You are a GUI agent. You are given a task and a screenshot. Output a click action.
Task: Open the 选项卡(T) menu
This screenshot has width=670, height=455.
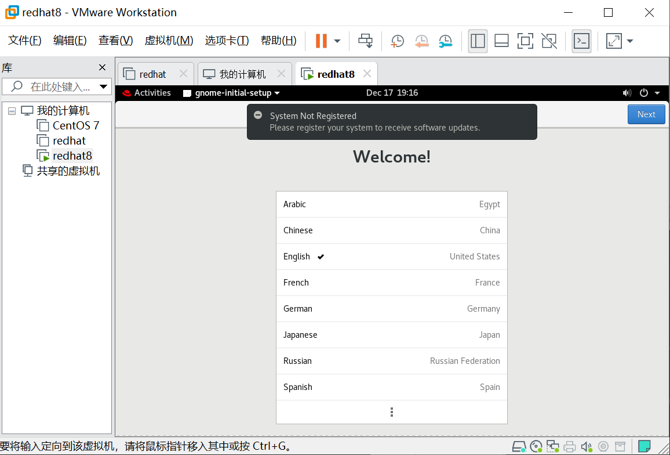pyautogui.click(x=227, y=41)
